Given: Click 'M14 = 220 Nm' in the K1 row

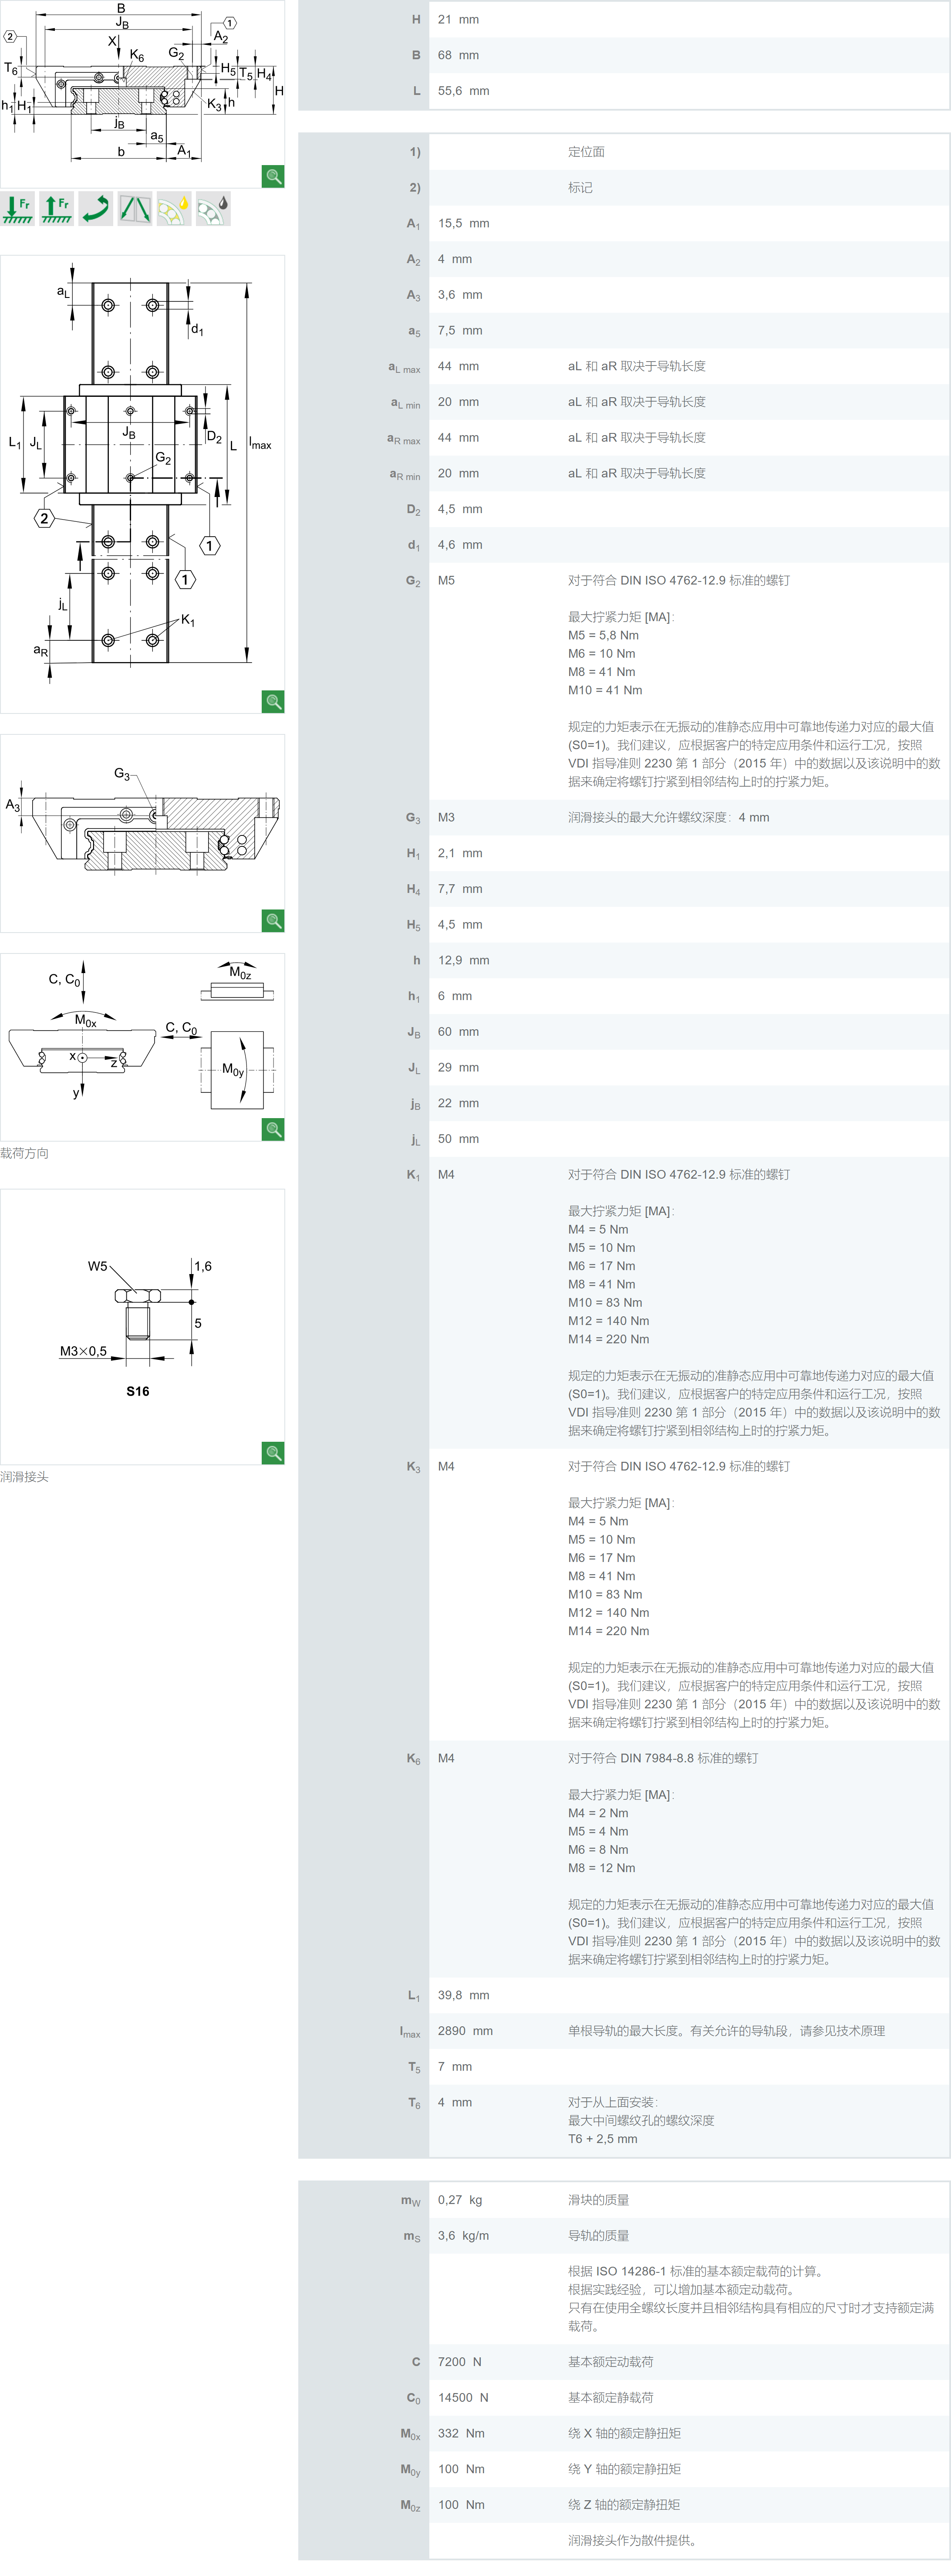Looking at the screenshot, I should pyautogui.click(x=608, y=1339).
